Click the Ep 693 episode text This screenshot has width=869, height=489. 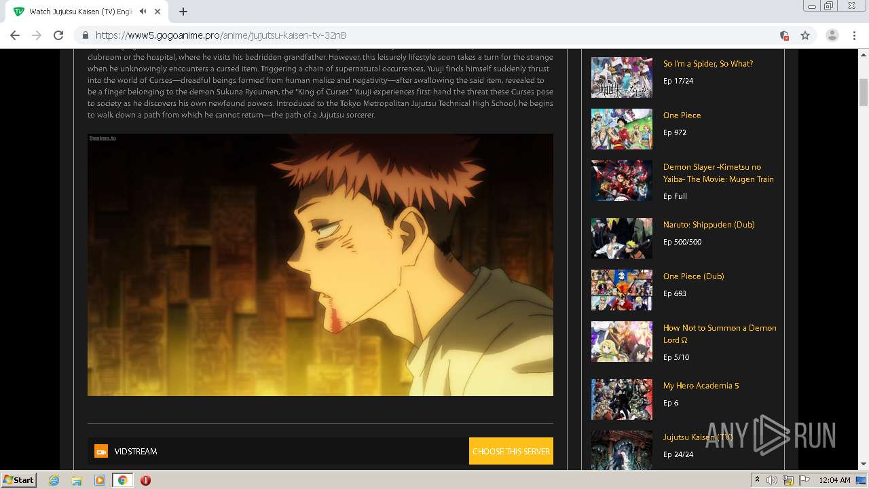coord(675,293)
